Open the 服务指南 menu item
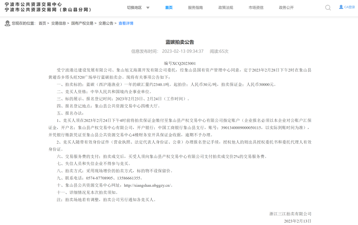Viewport: 358px width, 225px height. [196, 8]
